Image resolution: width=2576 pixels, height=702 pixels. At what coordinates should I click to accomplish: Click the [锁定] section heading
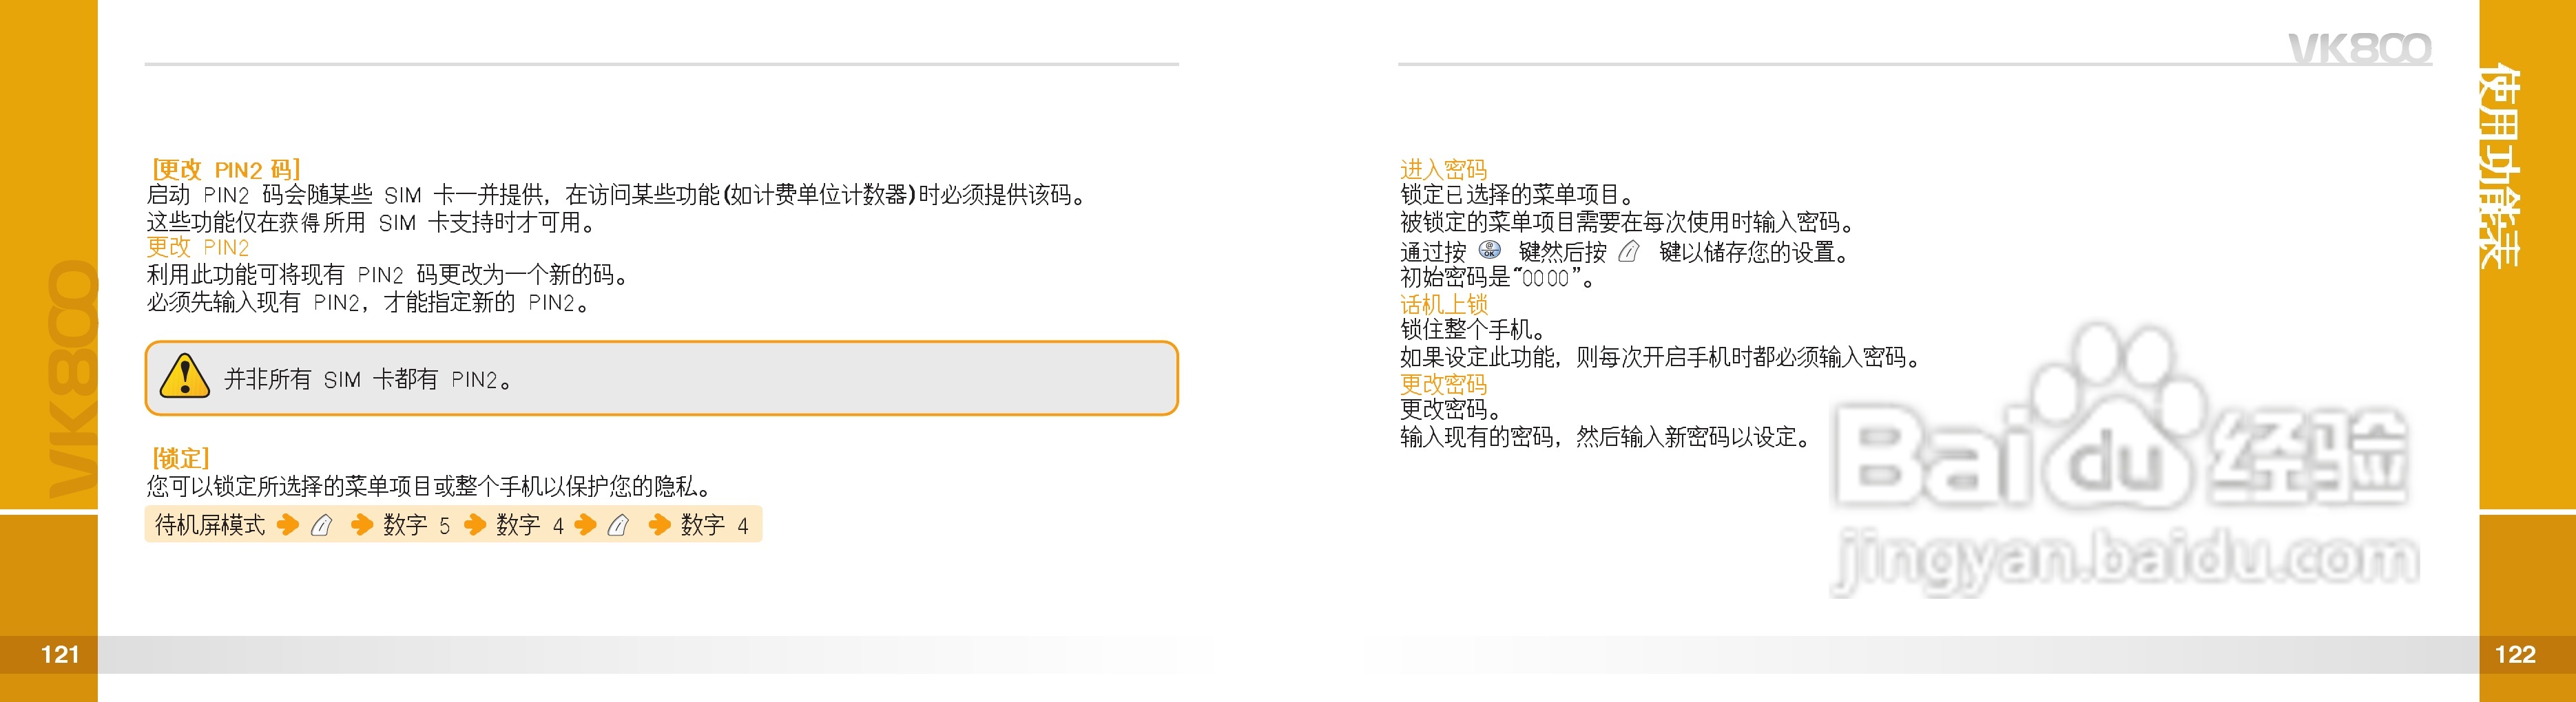(180, 458)
